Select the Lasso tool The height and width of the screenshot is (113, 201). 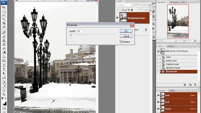(4, 15)
